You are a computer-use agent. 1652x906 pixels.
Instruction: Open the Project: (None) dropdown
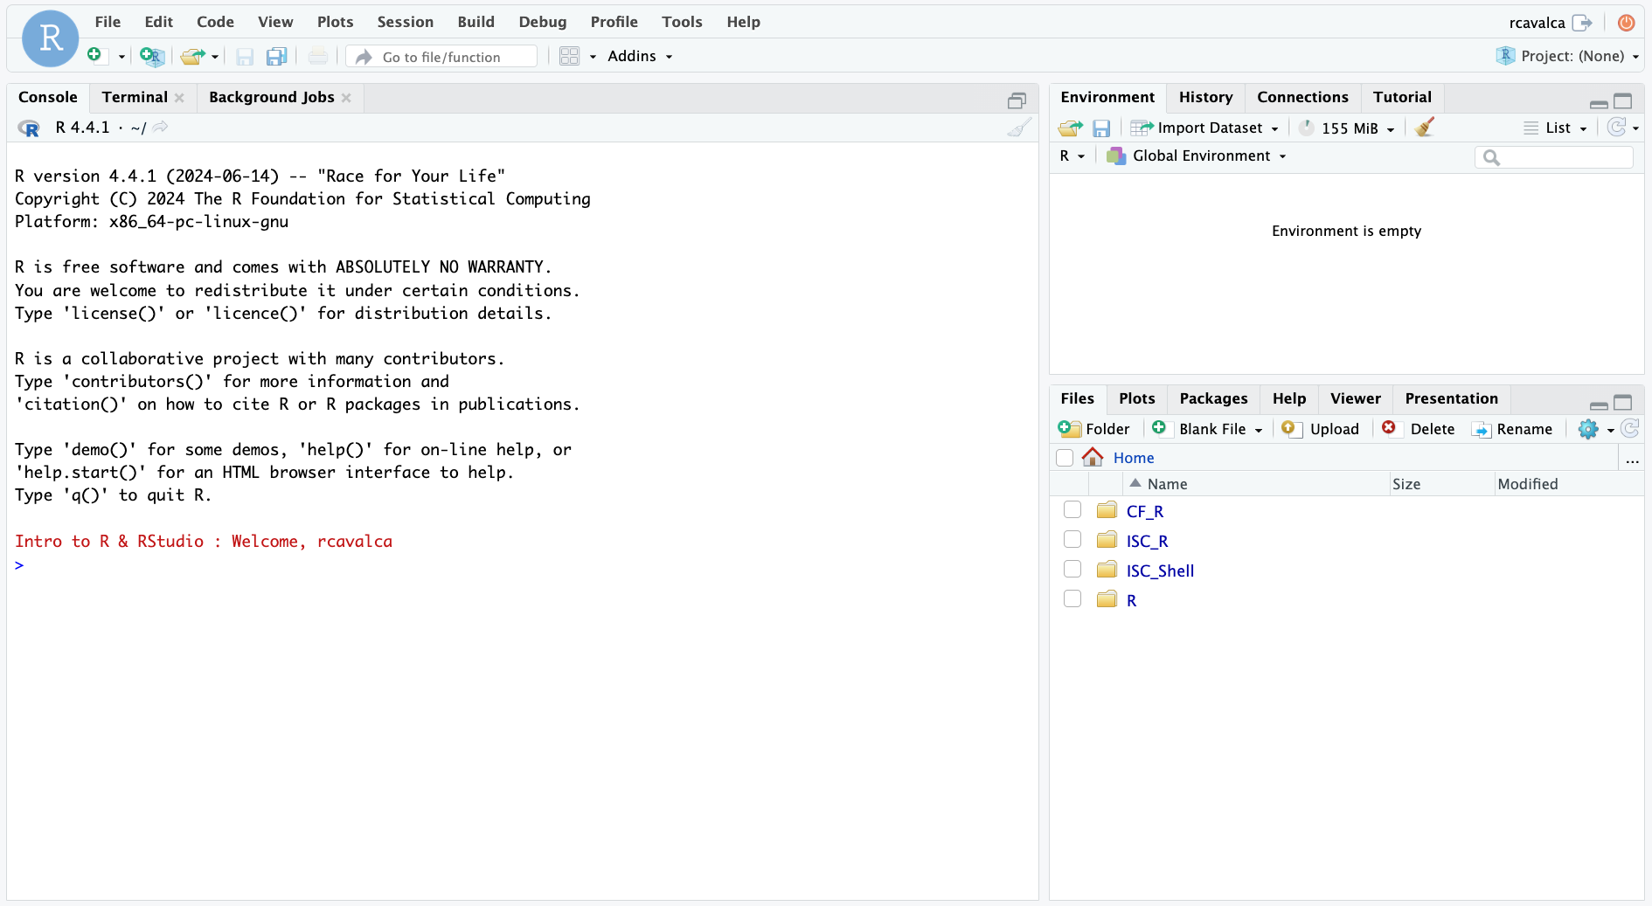tap(1569, 56)
